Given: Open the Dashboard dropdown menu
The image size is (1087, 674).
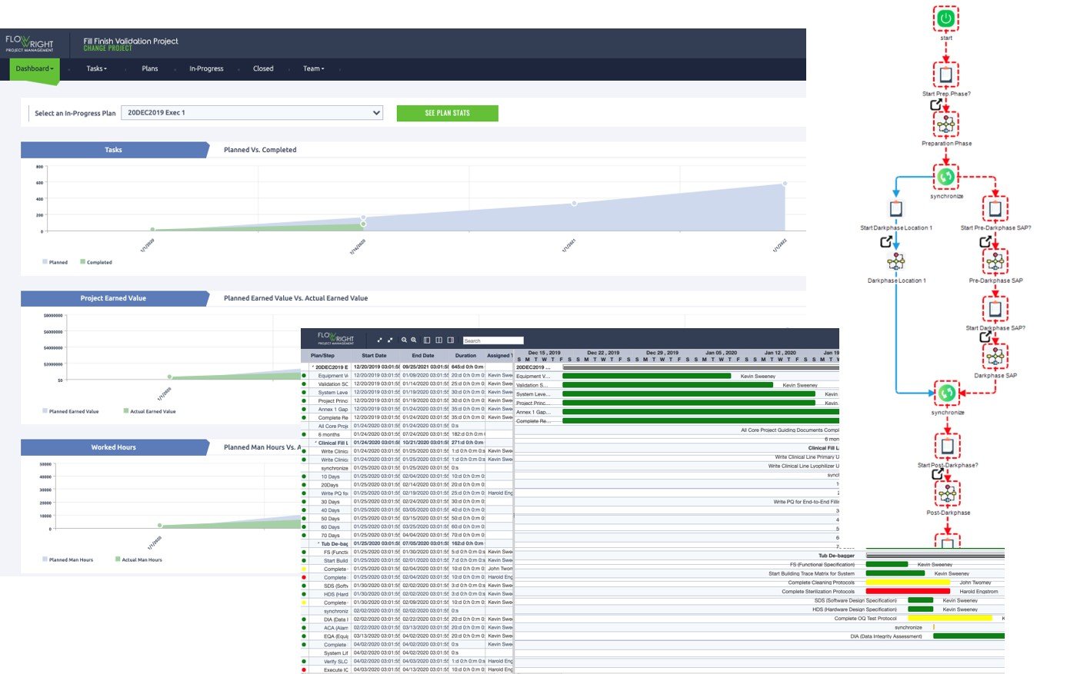Looking at the screenshot, I should coord(35,69).
